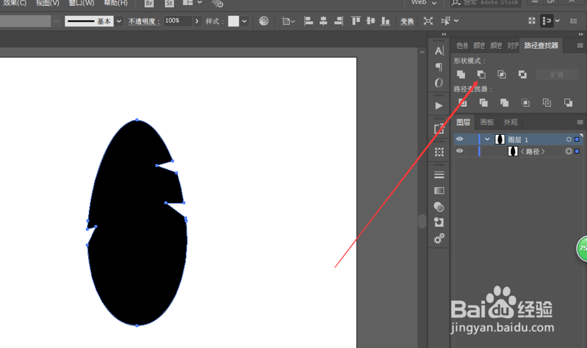
Task: Select the Minus Front shape mode icon
Action: [x=482, y=74]
